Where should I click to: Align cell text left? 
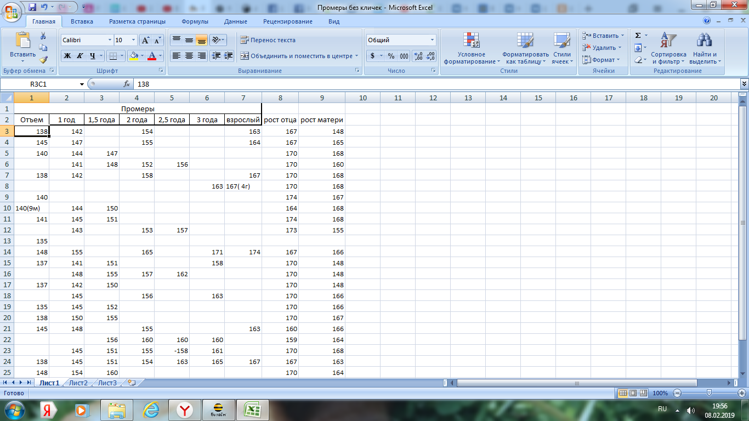pos(176,56)
